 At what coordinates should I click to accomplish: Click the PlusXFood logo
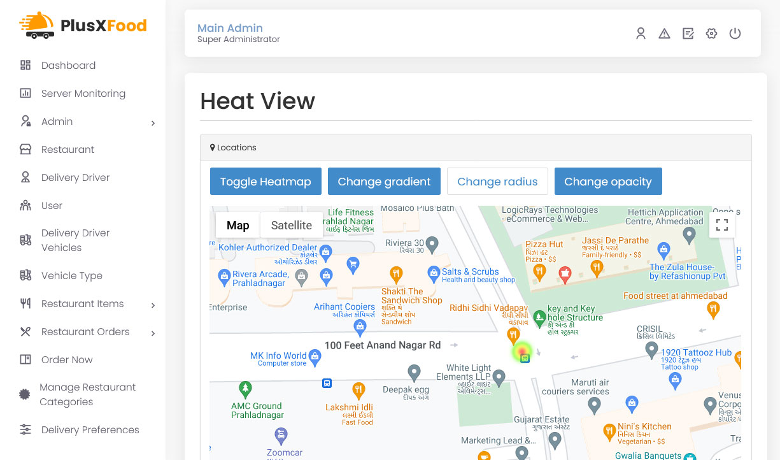83,25
